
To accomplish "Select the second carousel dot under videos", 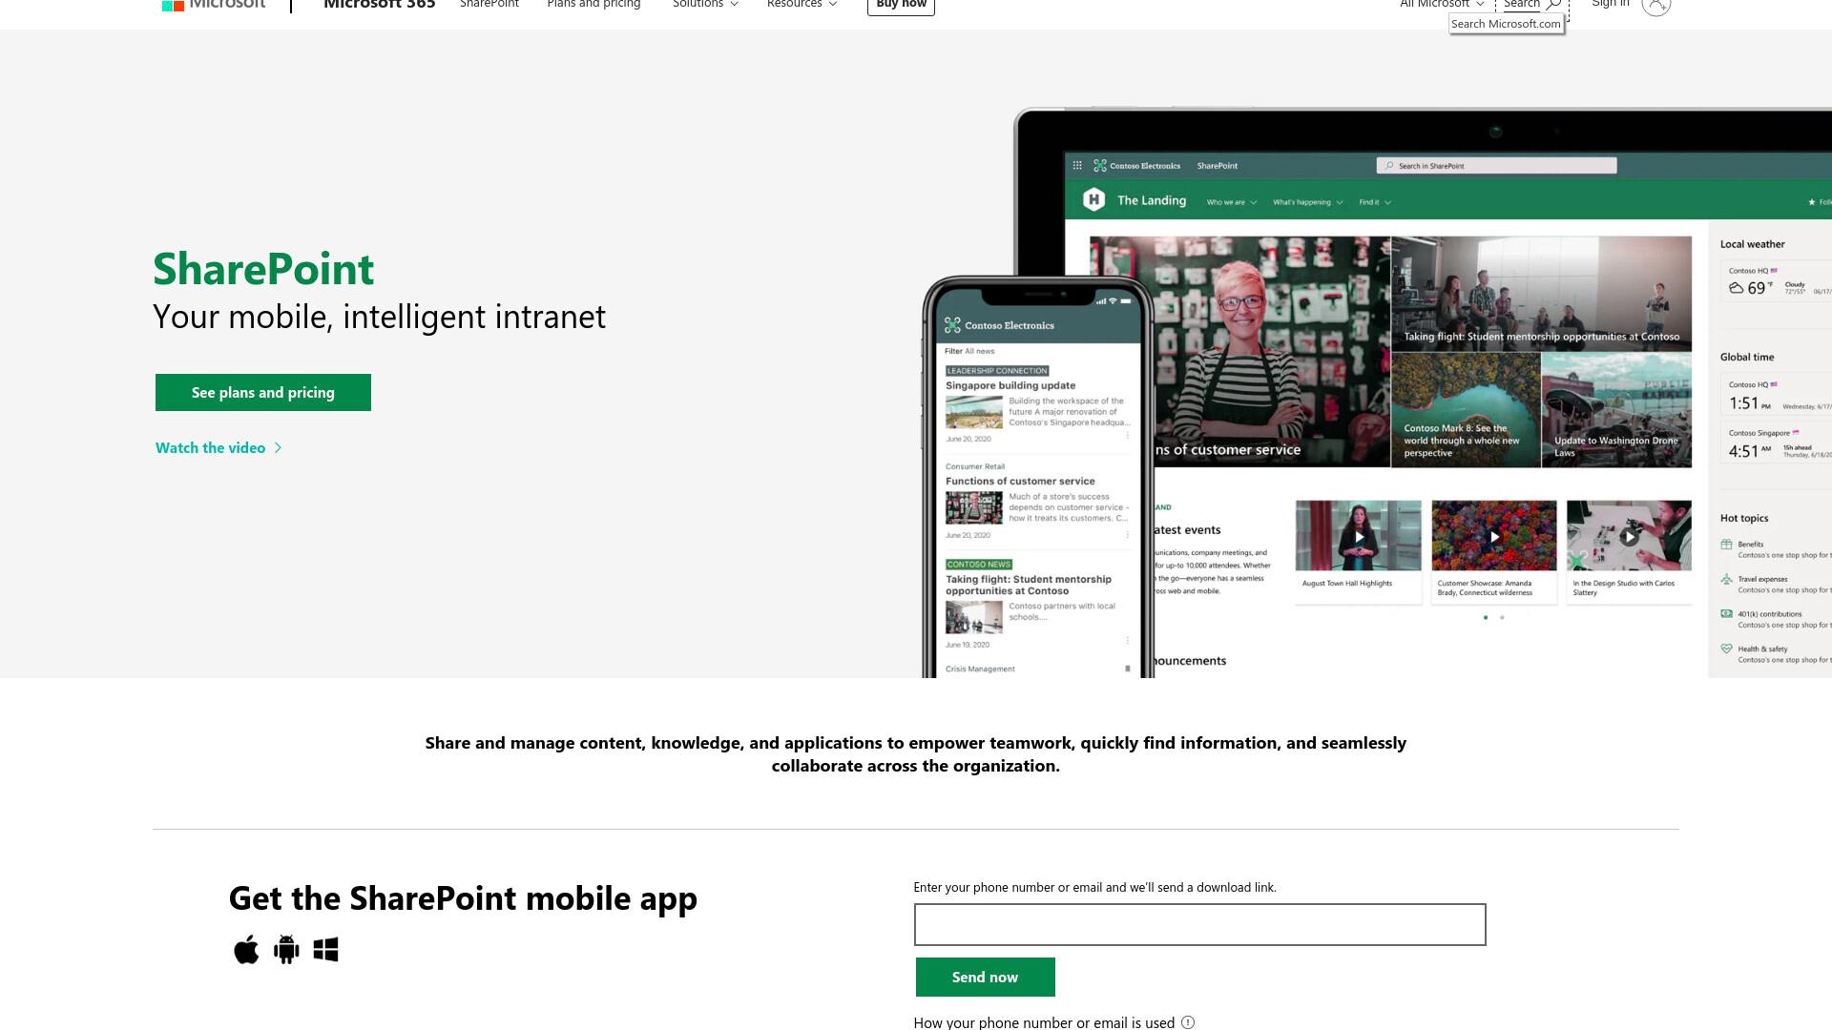I will pyautogui.click(x=1502, y=618).
